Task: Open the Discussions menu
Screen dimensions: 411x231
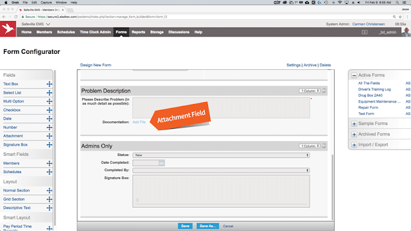Action: tap(179, 32)
